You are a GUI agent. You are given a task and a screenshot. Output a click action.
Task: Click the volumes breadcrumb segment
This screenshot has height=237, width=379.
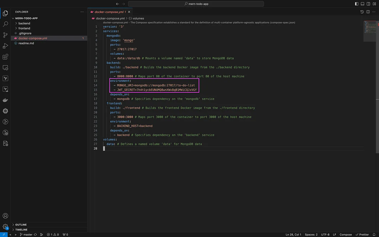click(x=138, y=18)
